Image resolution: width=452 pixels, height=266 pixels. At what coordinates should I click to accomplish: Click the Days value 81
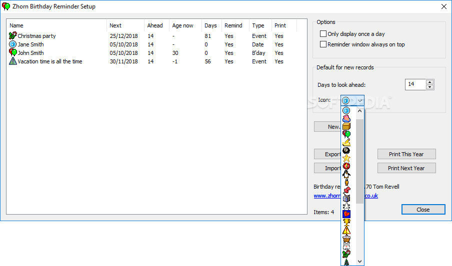(x=208, y=36)
